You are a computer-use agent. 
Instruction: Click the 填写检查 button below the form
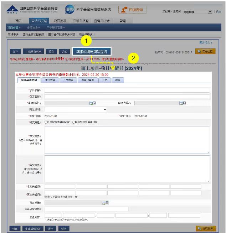coord(206,228)
